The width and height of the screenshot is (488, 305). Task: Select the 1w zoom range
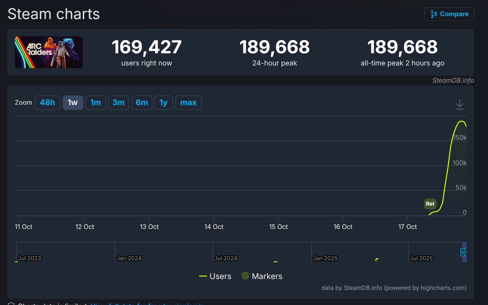[73, 103]
